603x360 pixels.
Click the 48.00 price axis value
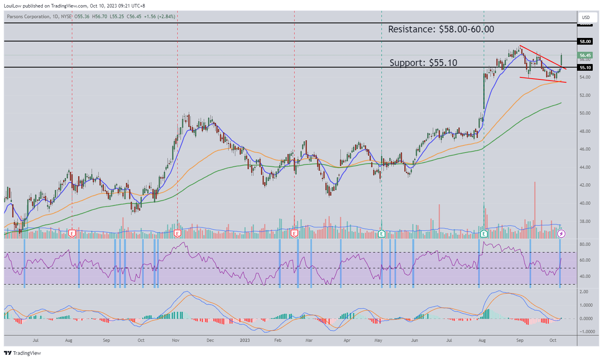[x=585, y=131]
